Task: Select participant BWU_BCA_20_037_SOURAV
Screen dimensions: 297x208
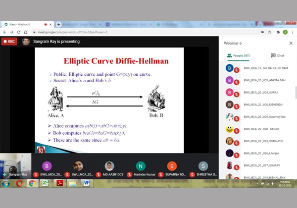Action: [x=258, y=165]
